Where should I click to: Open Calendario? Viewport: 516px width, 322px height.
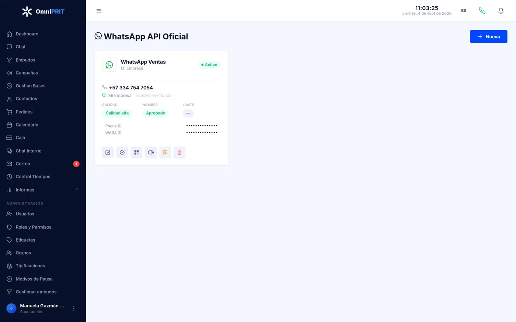[43, 125]
